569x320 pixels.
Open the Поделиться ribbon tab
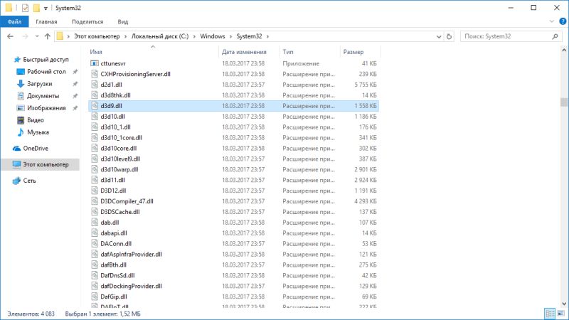point(87,21)
